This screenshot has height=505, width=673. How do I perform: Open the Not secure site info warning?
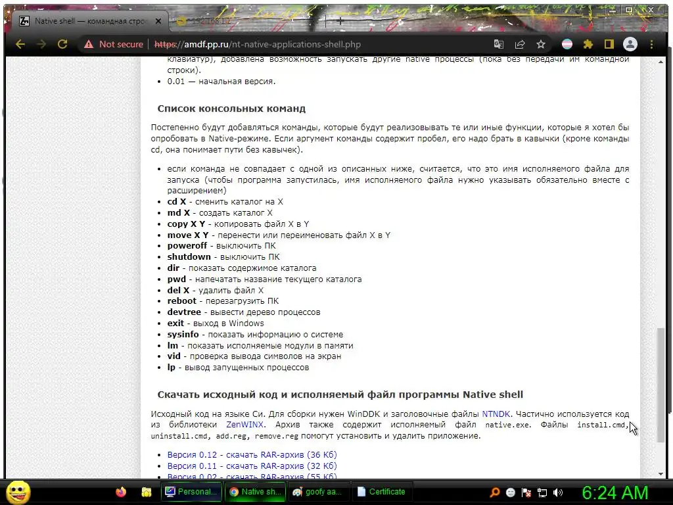(114, 44)
